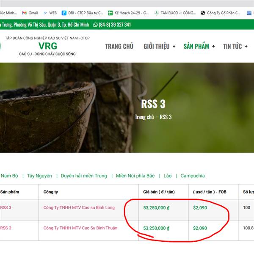Open GIỚI THIỆU menu

coord(157,47)
